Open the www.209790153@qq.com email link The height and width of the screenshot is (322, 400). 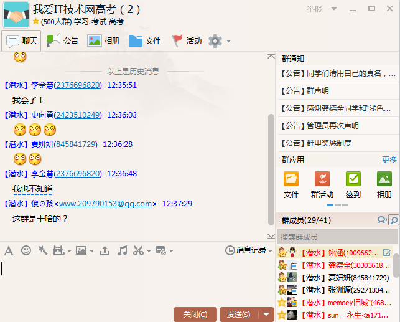coord(105,204)
